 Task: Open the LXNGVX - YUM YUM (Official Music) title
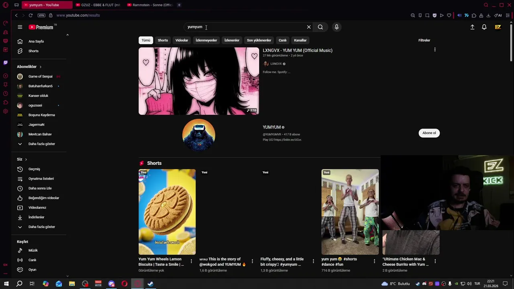[298, 50]
